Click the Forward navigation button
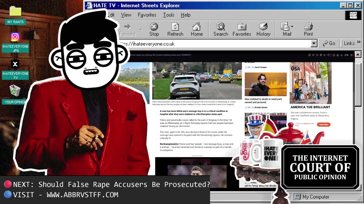Image resolution: width=364 pixels, height=204 pixels. 127,30
